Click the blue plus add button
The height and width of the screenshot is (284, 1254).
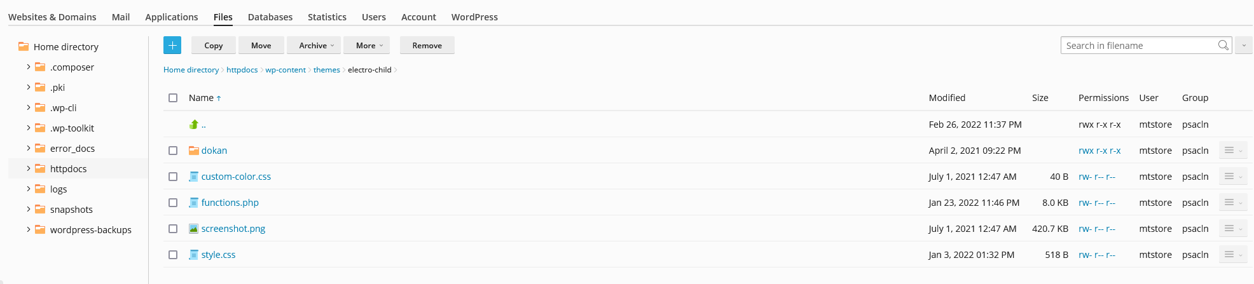click(x=172, y=45)
